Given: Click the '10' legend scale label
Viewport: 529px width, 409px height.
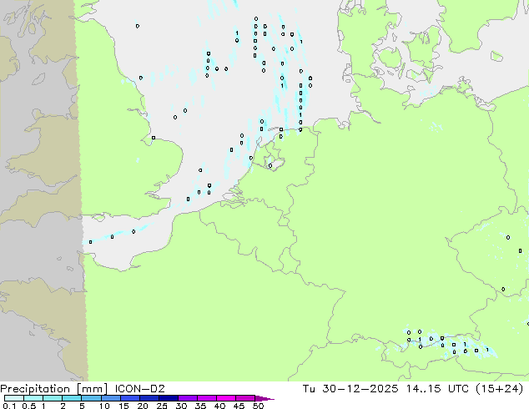Looking at the screenshot, I should point(104,406).
